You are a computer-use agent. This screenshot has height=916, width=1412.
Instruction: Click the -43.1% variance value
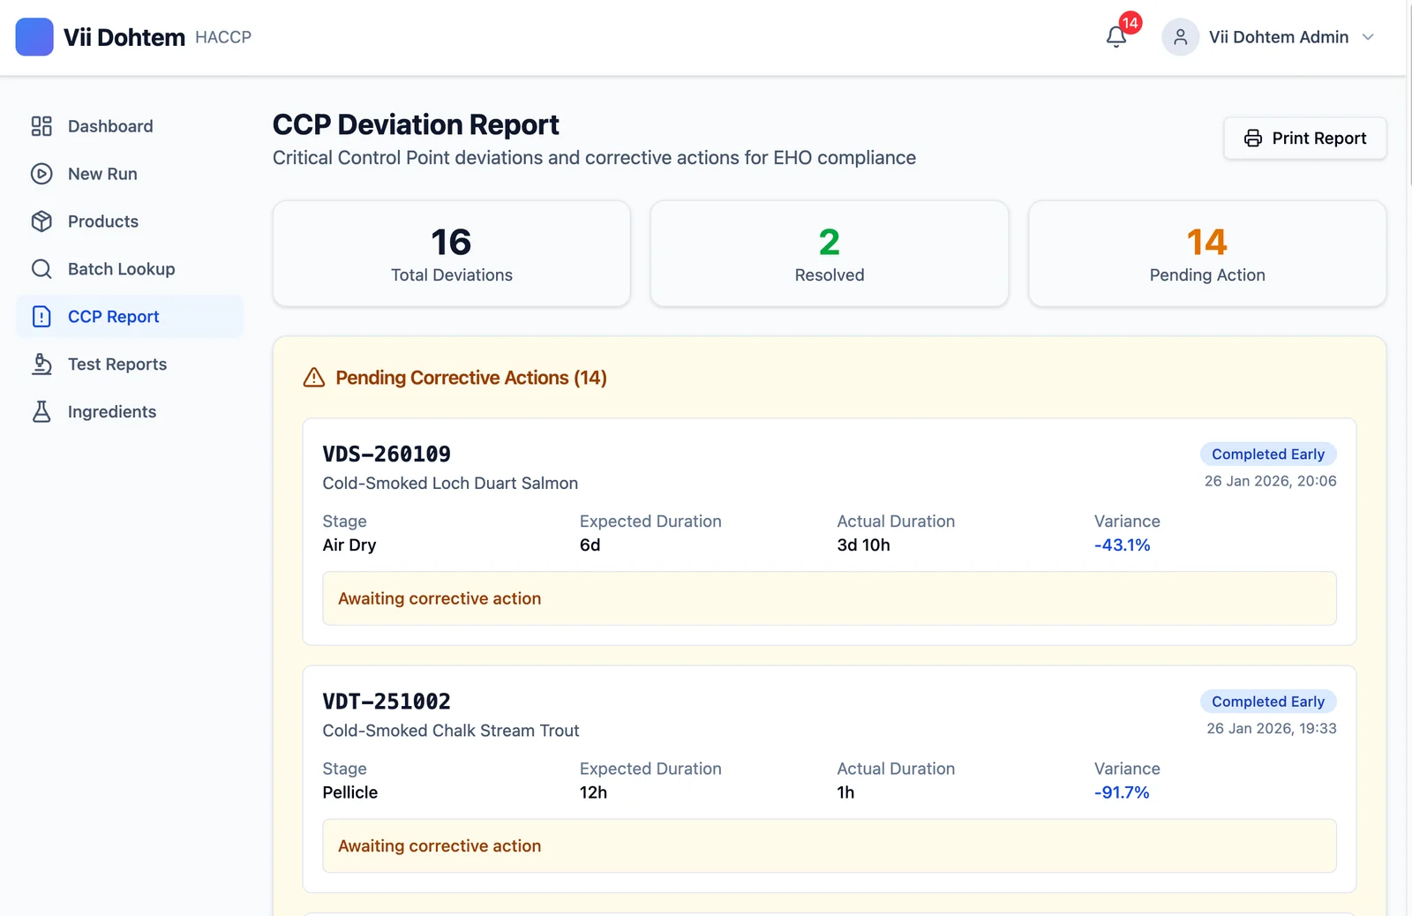tap(1123, 545)
